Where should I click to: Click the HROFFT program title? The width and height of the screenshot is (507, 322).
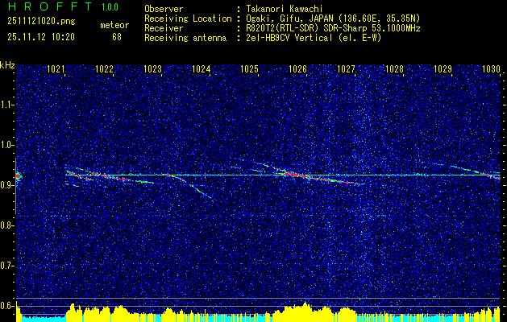point(50,6)
